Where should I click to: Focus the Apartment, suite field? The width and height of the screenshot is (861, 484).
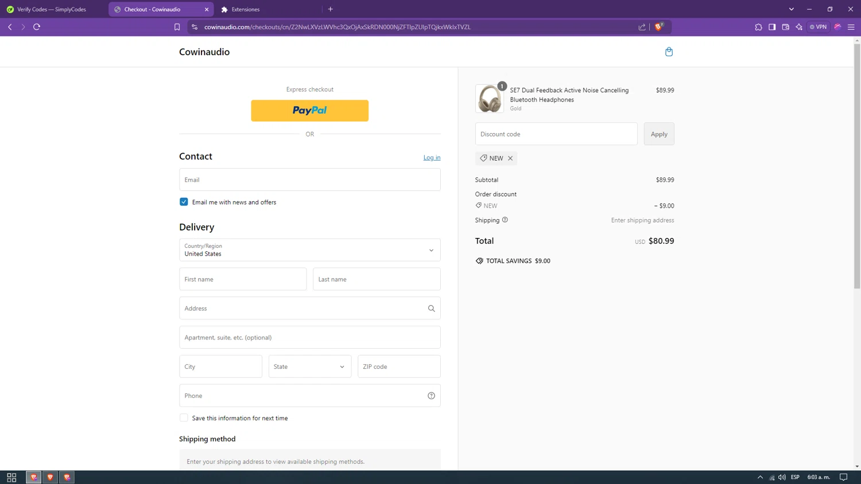[310, 337]
